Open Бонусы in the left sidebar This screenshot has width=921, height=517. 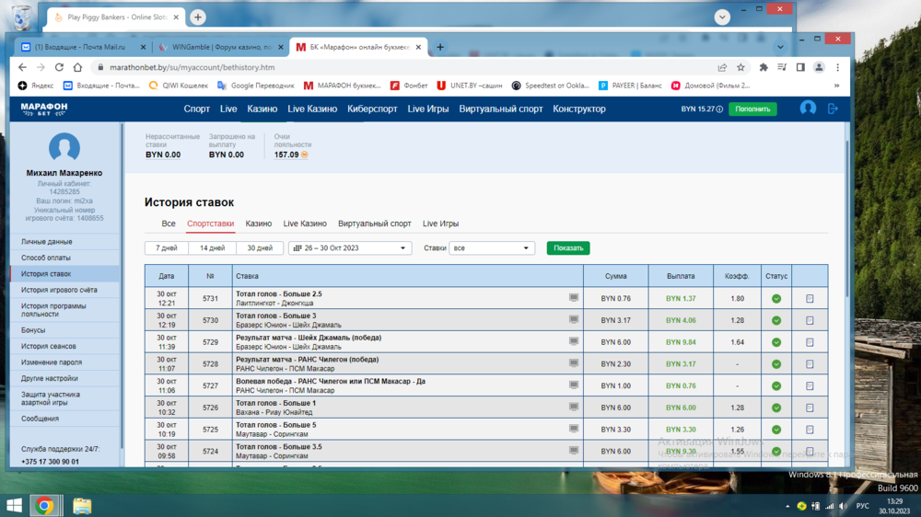33,330
